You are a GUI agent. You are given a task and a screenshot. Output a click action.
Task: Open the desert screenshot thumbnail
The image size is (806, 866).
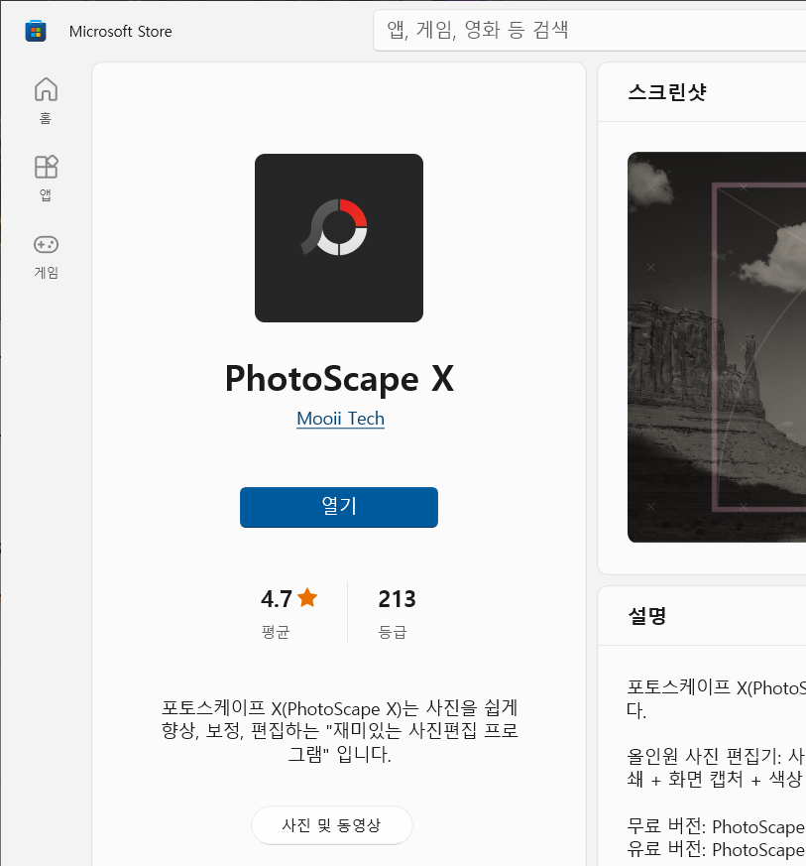[717, 347]
